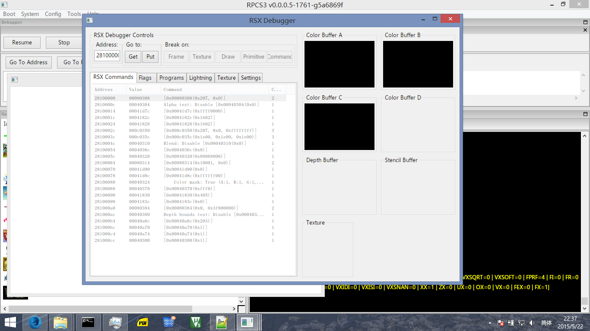Viewport: 590px width, 331px height.
Task: Switch to the Flags tab
Action: pyautogui.click(x=145, y=78)
